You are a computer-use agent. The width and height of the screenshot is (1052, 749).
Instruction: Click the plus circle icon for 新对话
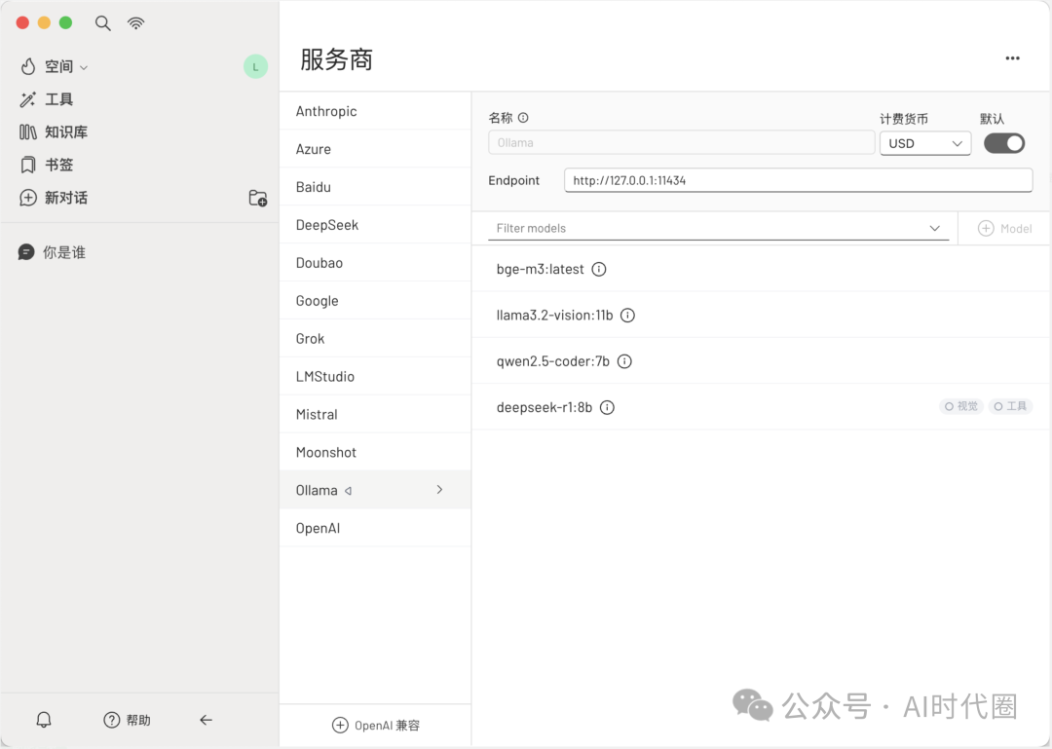pyautogui.click(x=28, y=198)
